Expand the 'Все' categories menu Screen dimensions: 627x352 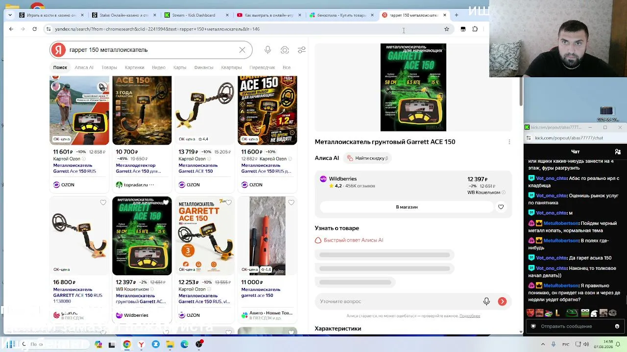click(287, 67)
